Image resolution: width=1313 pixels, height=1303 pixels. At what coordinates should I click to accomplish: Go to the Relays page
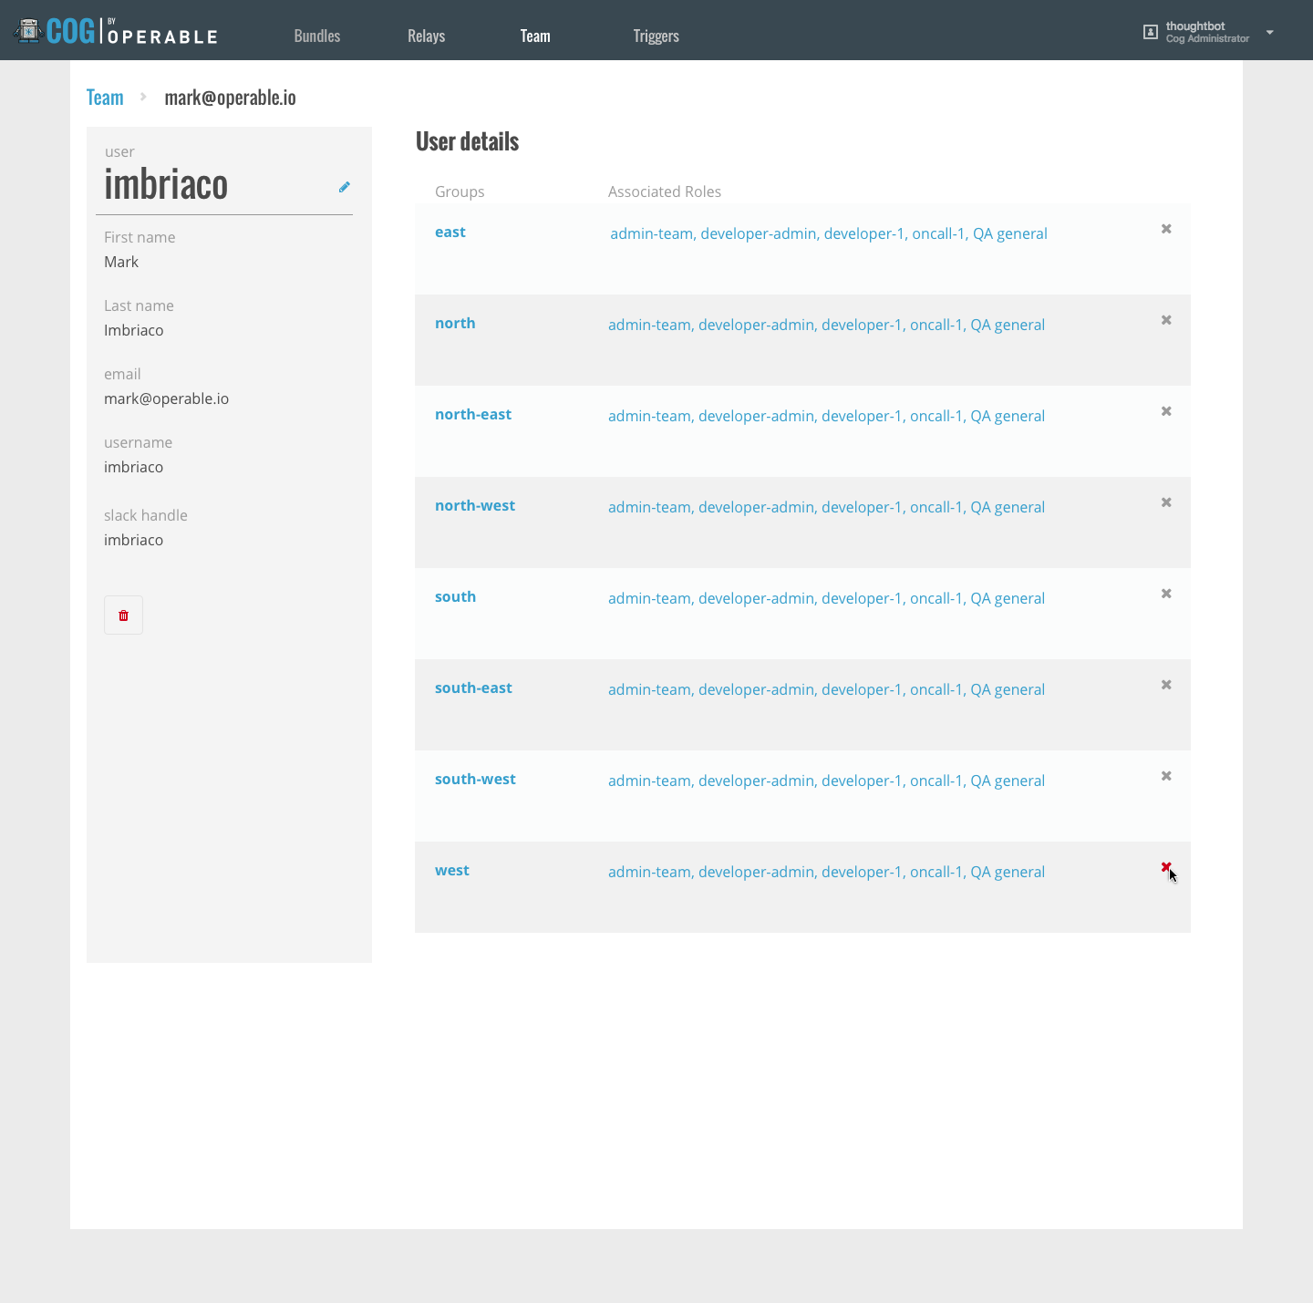pyautogui.click(x=426, y=36)
